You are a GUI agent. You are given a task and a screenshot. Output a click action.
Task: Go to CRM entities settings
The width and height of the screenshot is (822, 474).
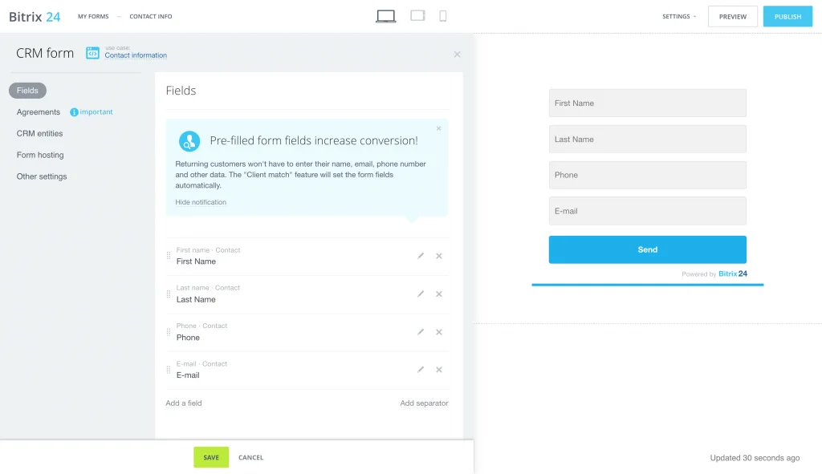(39, 134)
